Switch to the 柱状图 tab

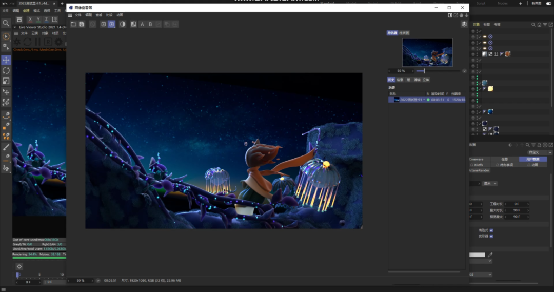(x=404, y=33)
